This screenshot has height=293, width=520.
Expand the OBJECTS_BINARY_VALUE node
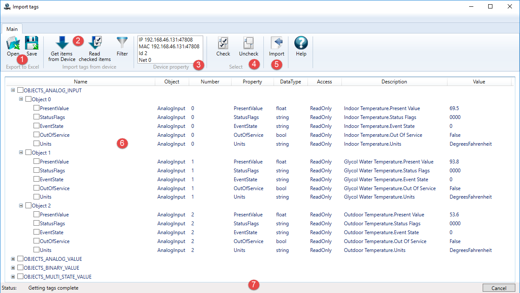tap(13, 268)
